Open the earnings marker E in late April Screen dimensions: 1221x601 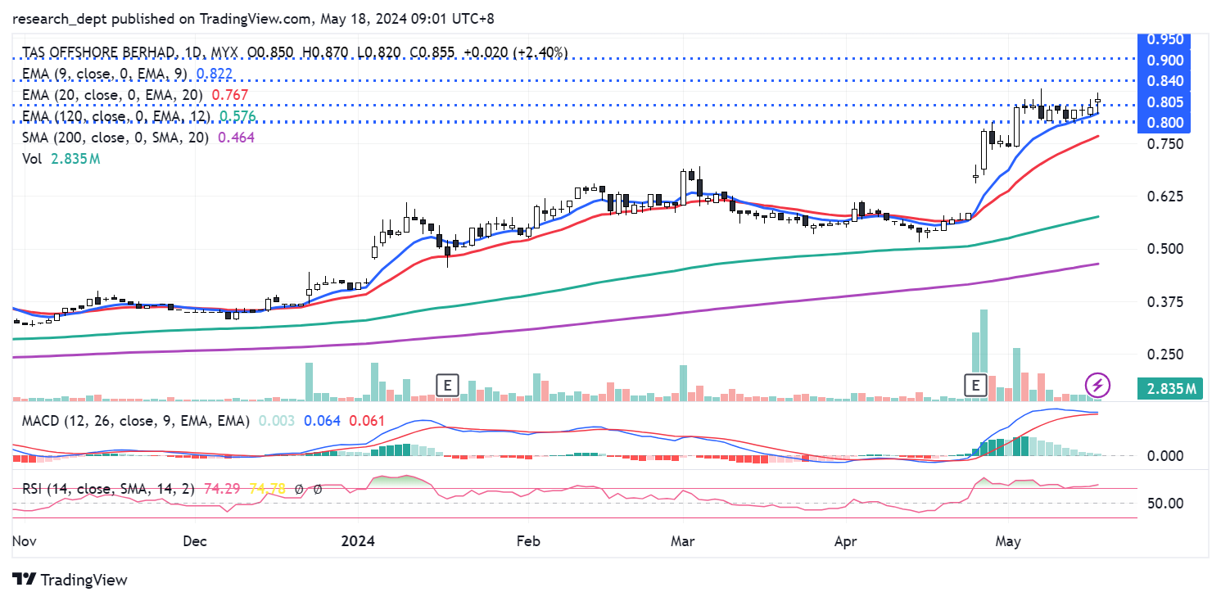975,384
